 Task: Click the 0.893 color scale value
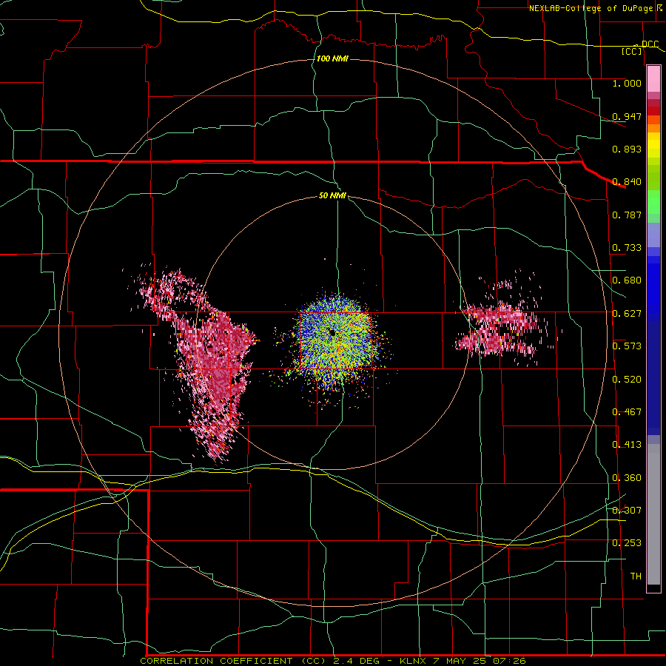627,149
